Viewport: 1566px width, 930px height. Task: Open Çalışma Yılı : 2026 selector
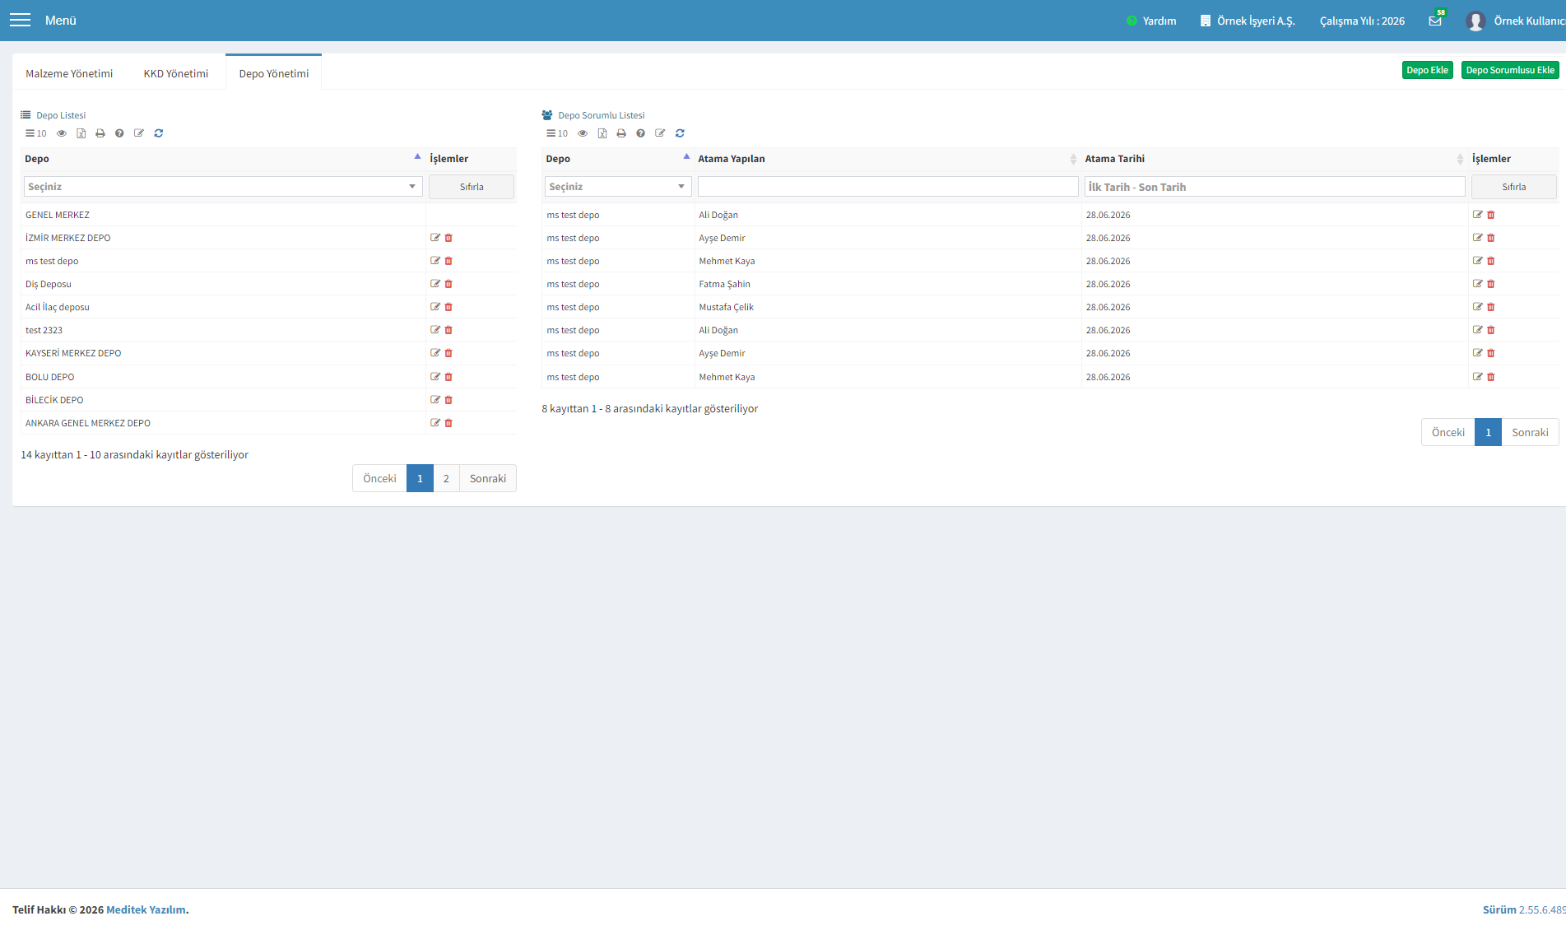tap(1362, 21)
